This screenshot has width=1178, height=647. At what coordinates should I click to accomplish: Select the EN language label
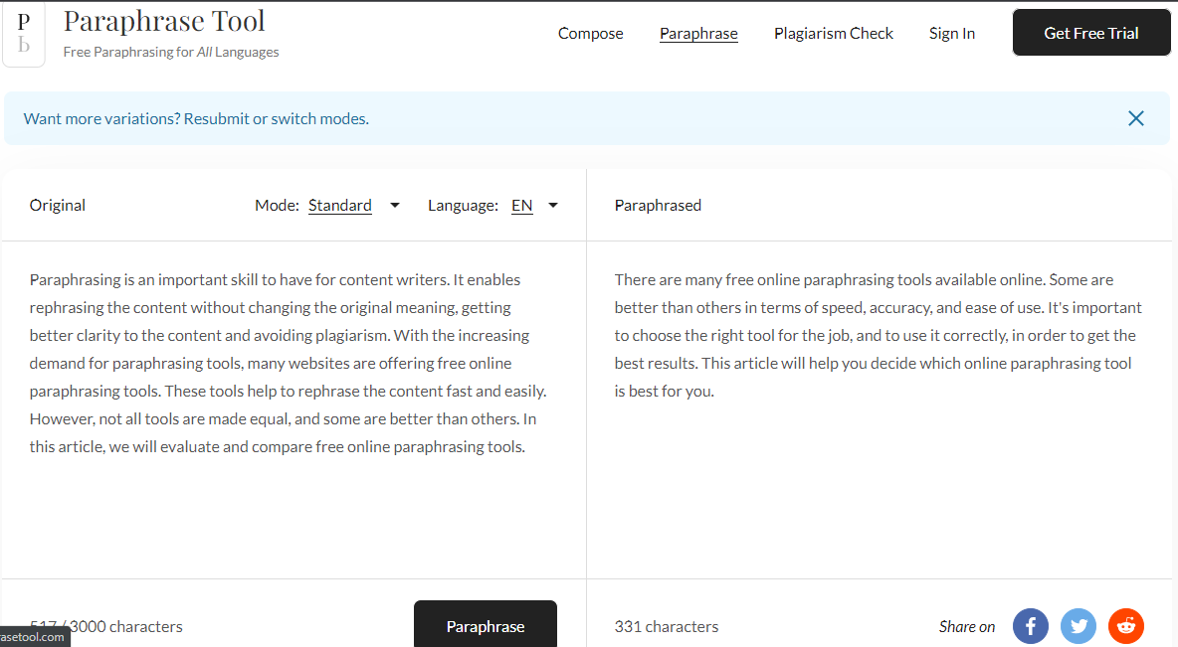point(522,206)
